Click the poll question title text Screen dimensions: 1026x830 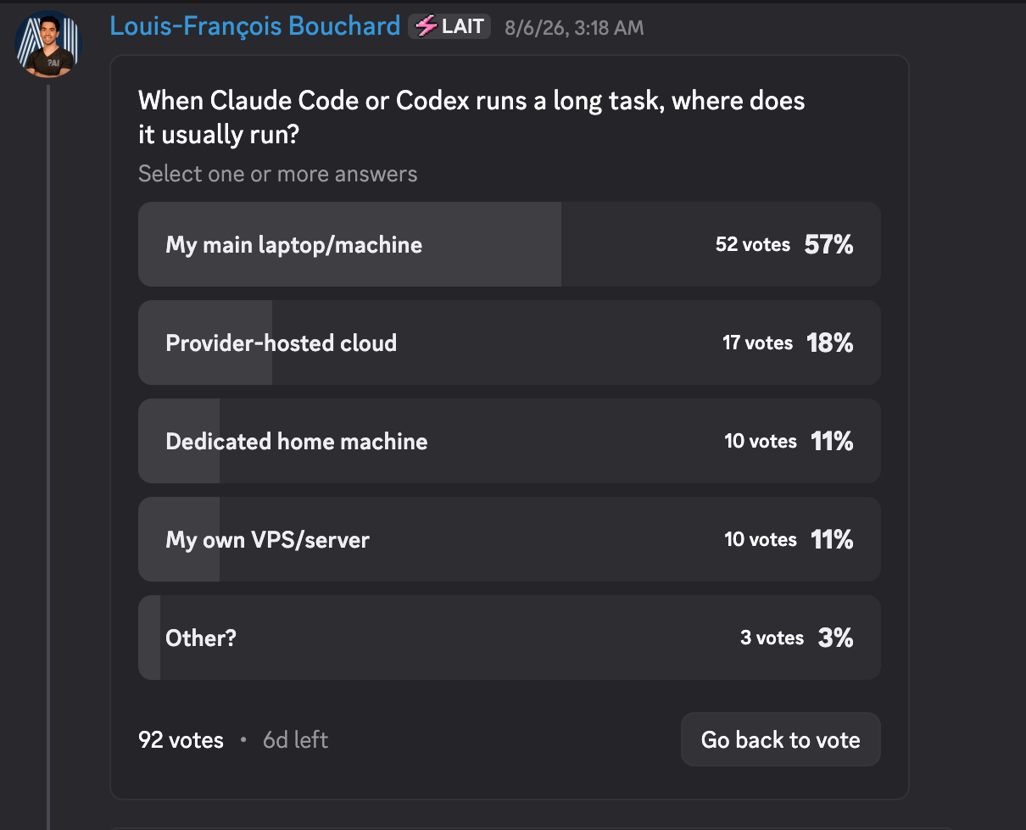click(x=471, y=118)
